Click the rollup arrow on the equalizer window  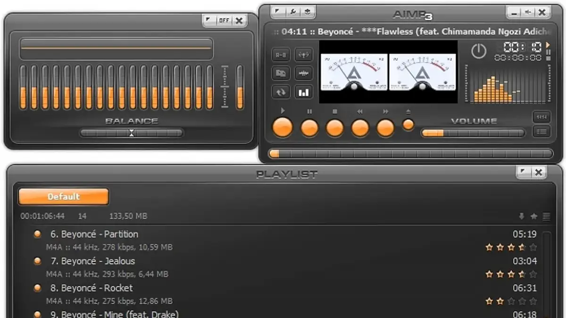208,20
